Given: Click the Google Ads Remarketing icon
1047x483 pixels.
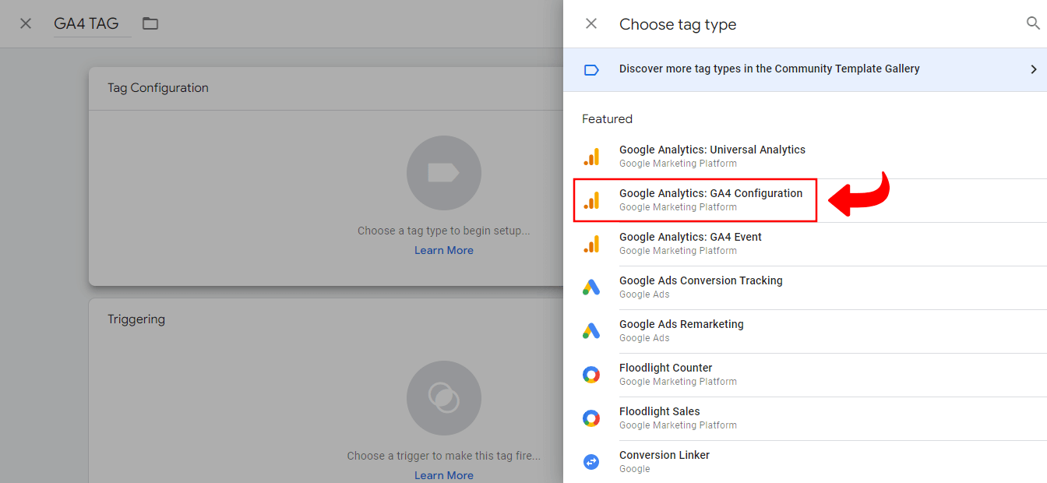Looking at the screenshot, I should [x=591, y=330].
